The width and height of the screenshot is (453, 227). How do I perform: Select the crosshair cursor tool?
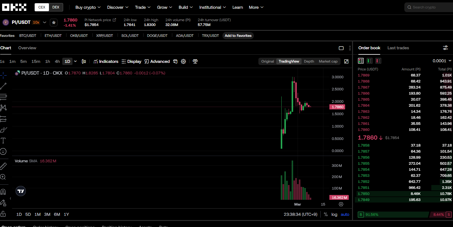(3, 75)
